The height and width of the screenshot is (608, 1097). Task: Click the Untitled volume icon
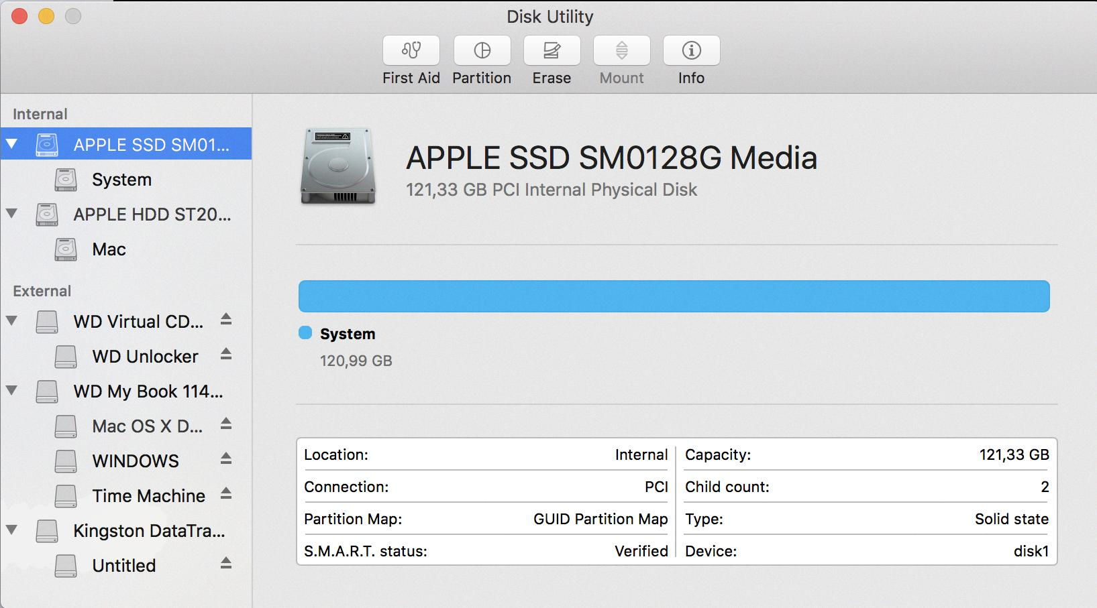pos(66,566)
